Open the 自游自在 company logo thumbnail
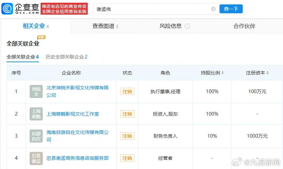Screen dimensions: 283x169 [36, 136]
